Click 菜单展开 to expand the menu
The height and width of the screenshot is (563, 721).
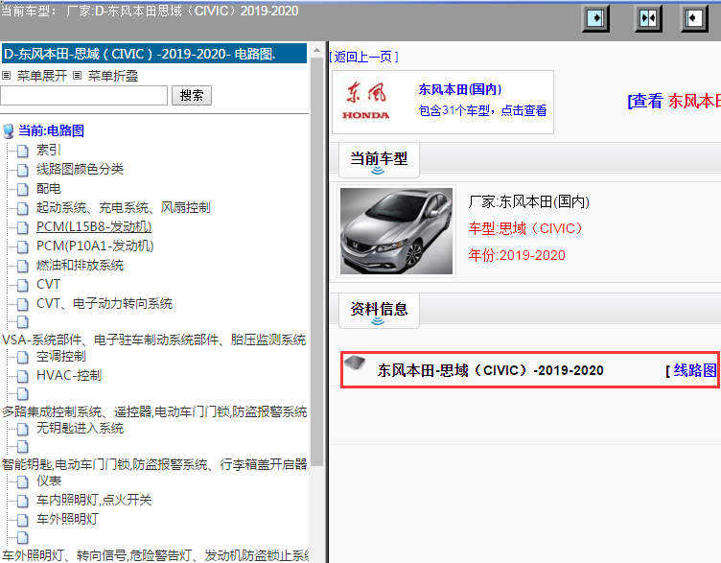(x=42, y=76)
